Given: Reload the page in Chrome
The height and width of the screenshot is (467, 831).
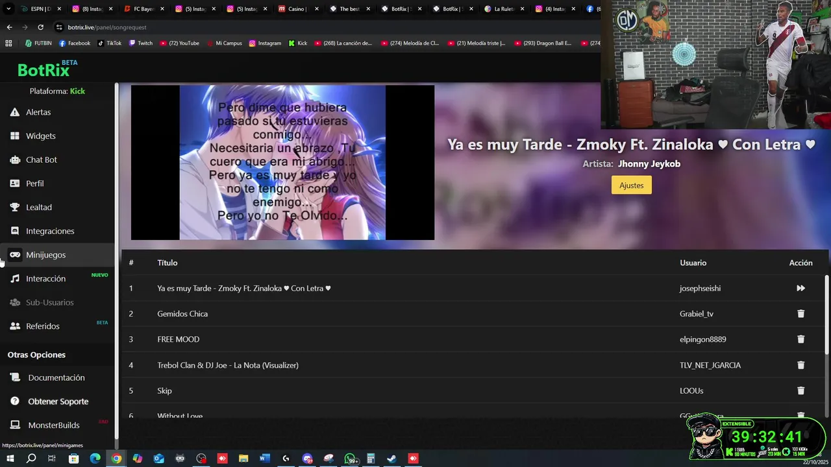Looking at the screenshot, I should coord(40,27).
